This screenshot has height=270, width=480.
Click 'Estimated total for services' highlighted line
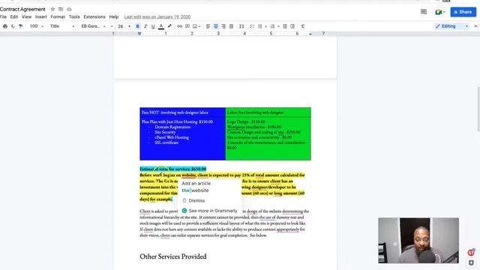(173, 169)
